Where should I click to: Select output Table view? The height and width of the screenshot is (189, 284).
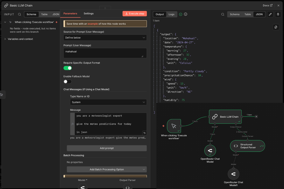pyautogui.click(x=248, y=14)
